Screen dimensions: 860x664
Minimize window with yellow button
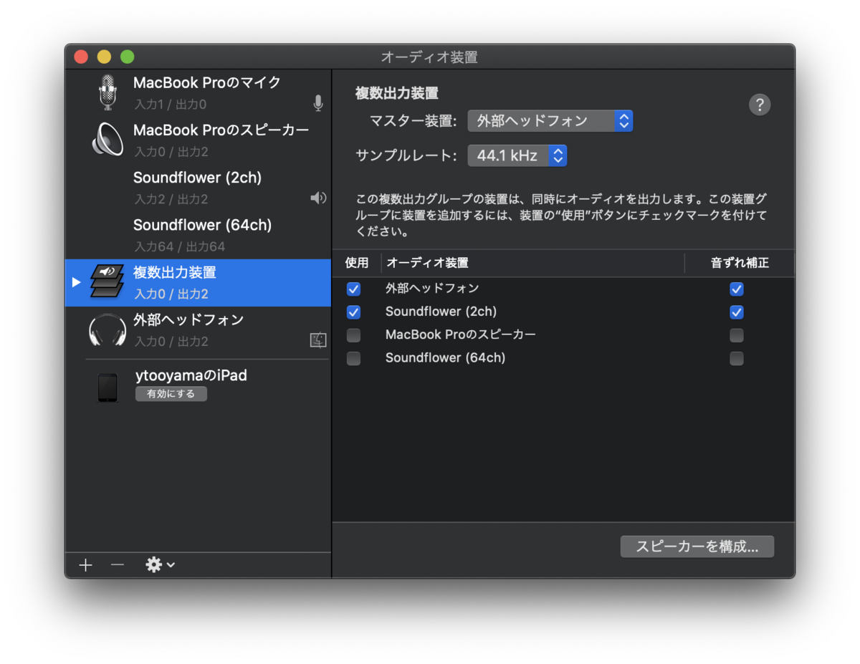point(105,57)
